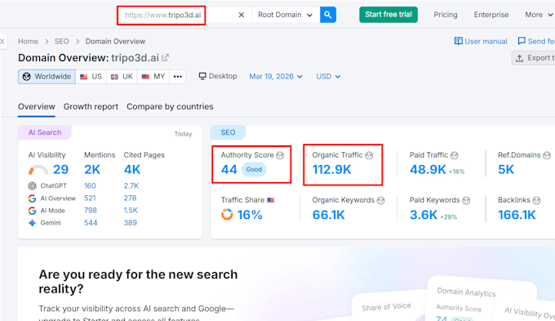The image size is (555, 321).
Task: Click the User manual book icon
Action: click(x=459, y=41)
